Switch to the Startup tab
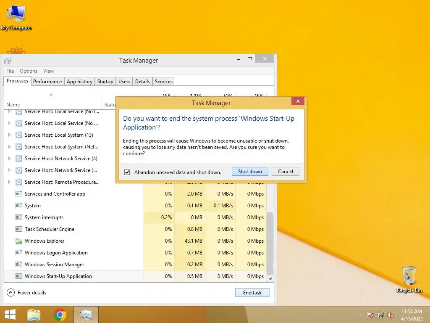The width and height of the screenshot is (430, 323). (105, 82)
